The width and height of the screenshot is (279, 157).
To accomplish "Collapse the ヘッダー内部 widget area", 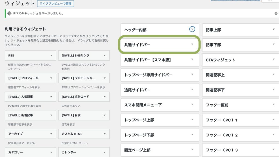I will [x=192, y=30].
